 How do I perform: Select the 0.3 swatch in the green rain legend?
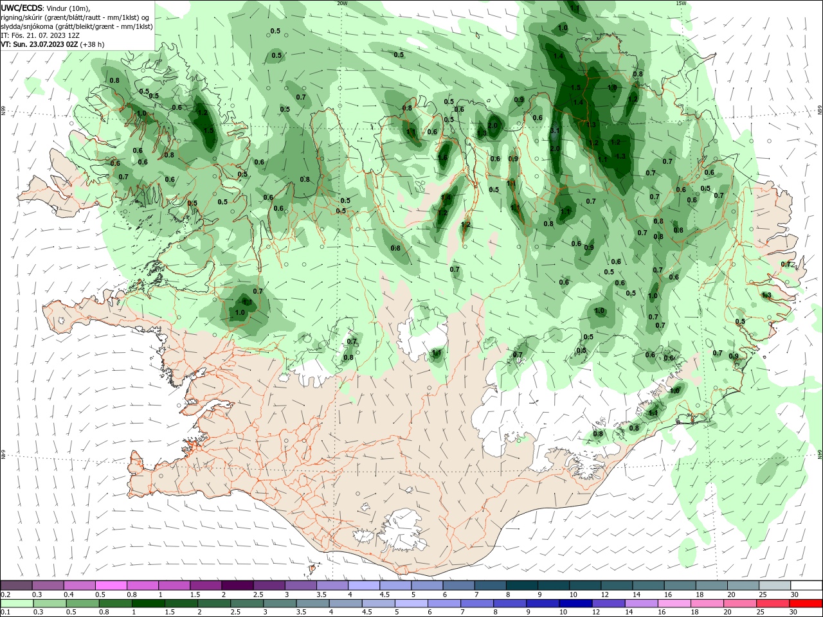click(x=48, y=604)
